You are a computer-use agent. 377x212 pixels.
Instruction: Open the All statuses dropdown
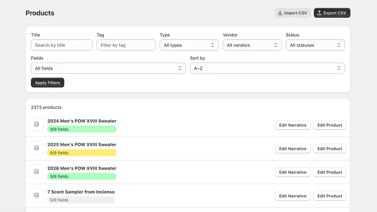(315, 45)
